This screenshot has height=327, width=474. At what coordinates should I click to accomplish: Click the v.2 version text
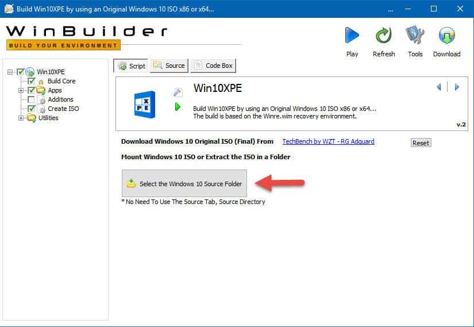[x=461, y=124]
